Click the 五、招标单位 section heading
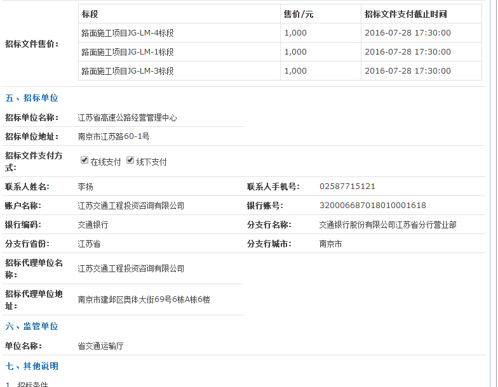498x387 pixels. pos(32,98)
